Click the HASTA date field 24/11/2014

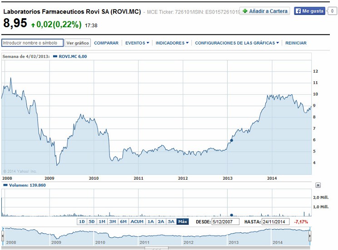pos(275,221)
